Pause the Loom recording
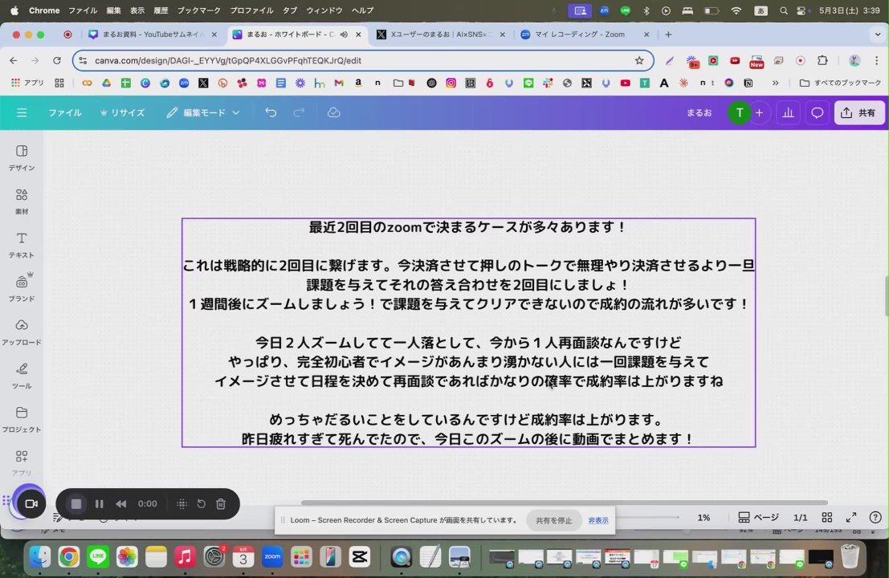Screen dimensions: 889x578 point(100,504)
